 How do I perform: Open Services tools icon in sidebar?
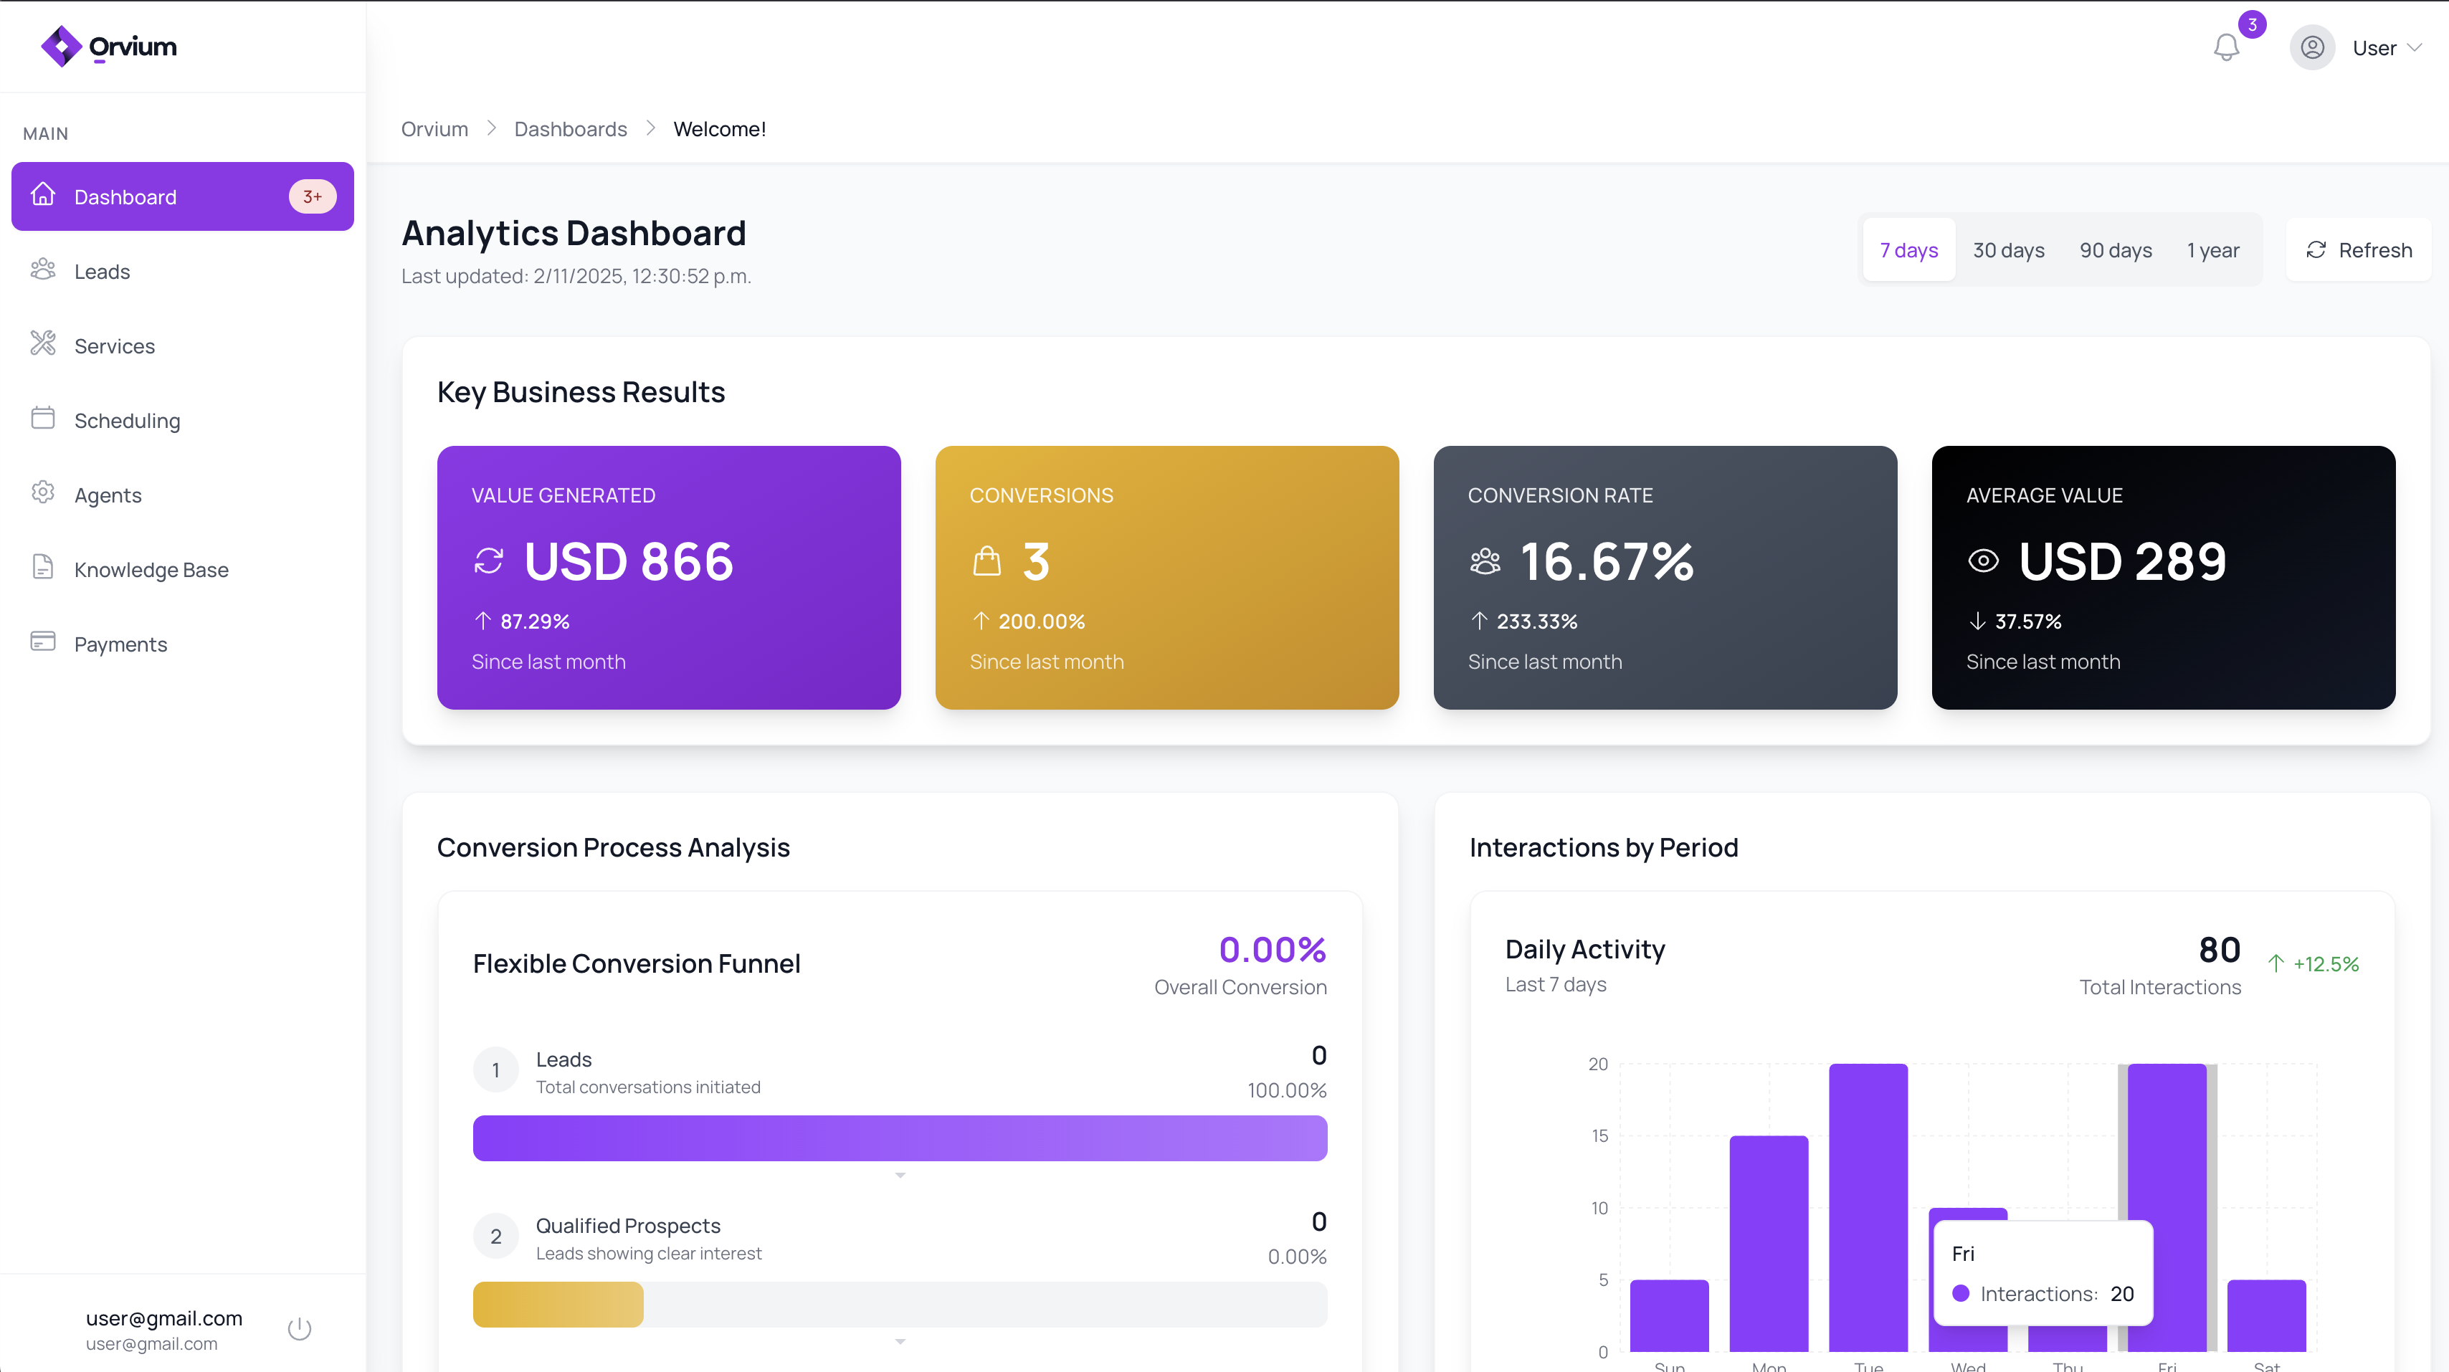(43, 344)
